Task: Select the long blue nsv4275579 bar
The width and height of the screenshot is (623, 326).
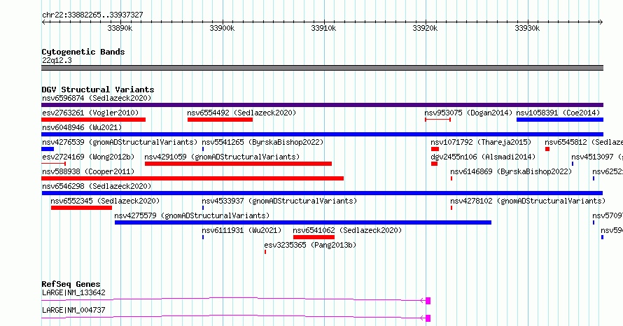Action: tap(303, 222)
